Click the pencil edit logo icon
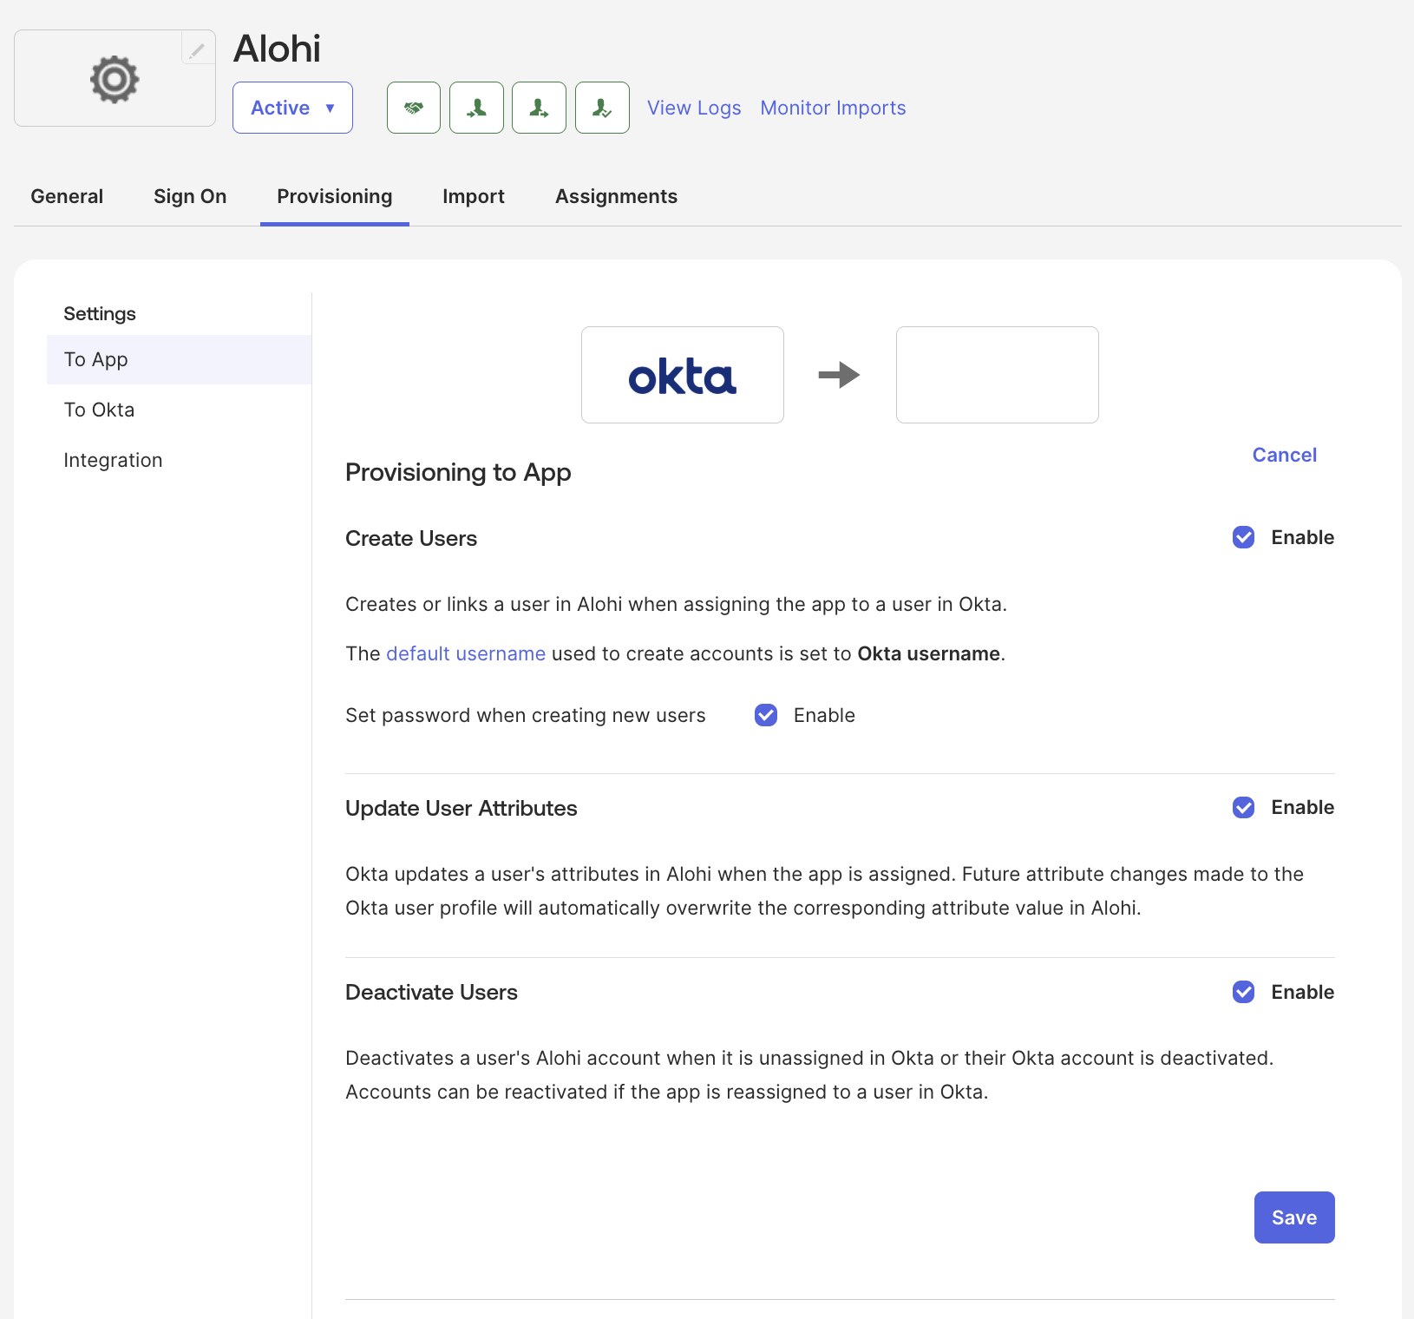This screenshot has width=1414, height=1319. pyautogui.click(x=198, y=49)
